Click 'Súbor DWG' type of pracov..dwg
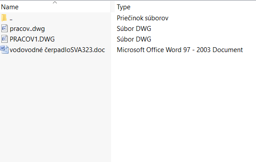Viewport: 256px width, 162px height. click(x=134, y=29)
